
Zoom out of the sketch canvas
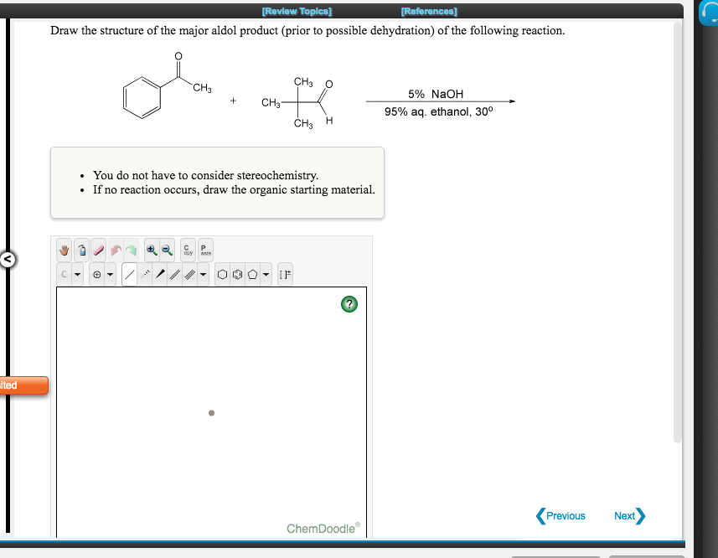(167, 251)
